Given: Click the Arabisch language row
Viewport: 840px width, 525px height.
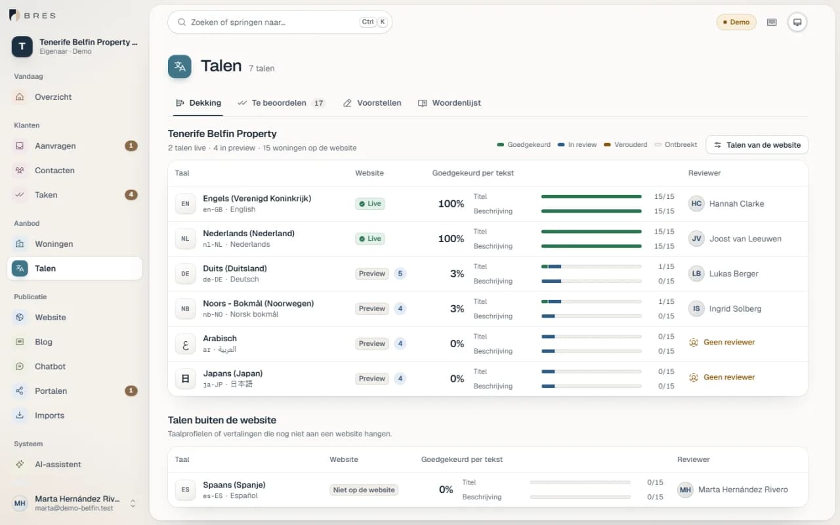Looking at the screenshot, I should (488, 344).
